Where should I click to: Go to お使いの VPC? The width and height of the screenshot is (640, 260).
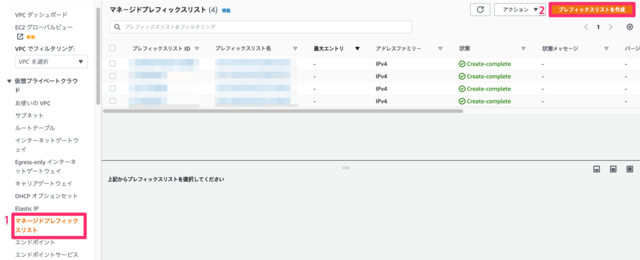tap(33, 103)
